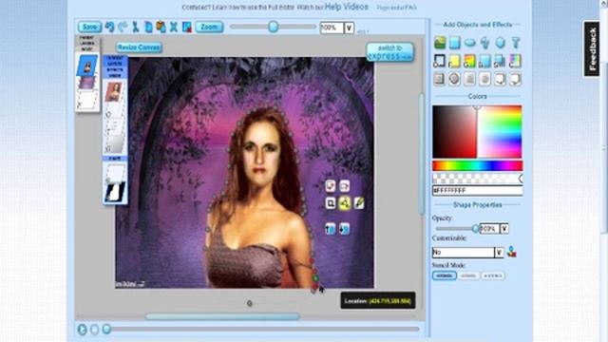Open the Help Videos link

(x=346, y=7)
